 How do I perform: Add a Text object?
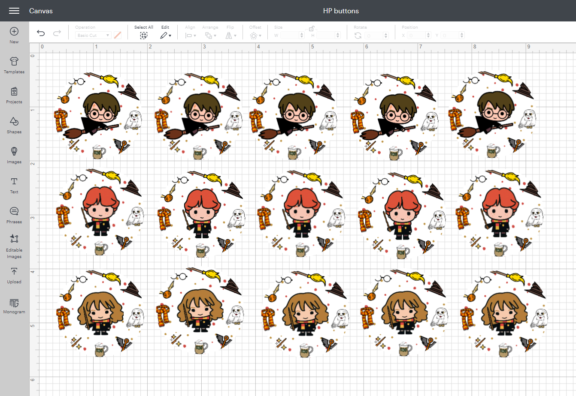click(14, 186)
